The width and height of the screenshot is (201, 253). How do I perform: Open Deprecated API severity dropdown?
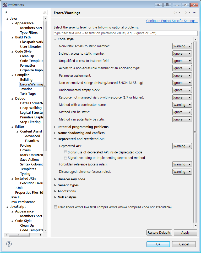coord(182,146)
